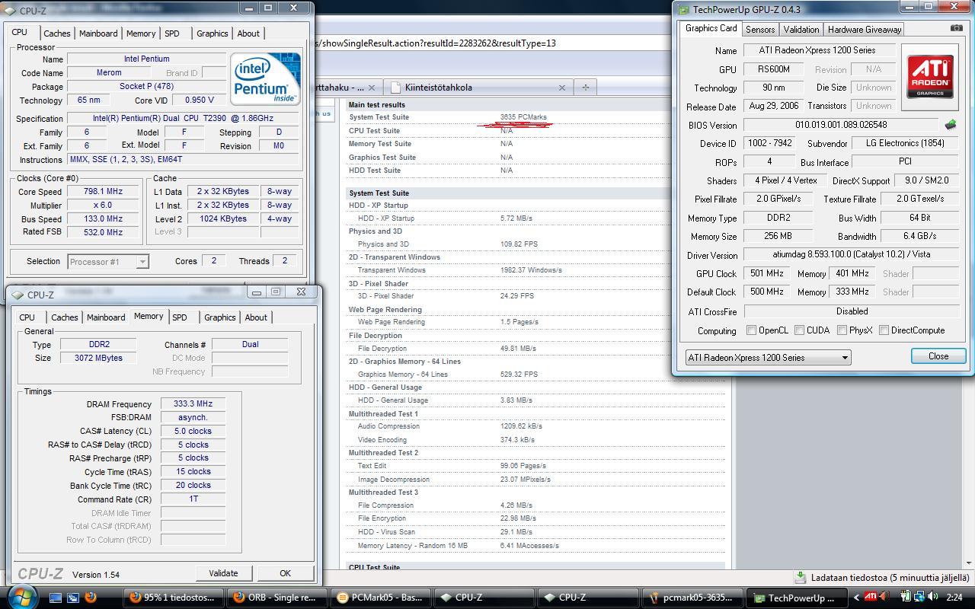Toggle the DirectCompute checkbox
The width and height of the screenshot is (975, 609).
(x=884, y=330)
